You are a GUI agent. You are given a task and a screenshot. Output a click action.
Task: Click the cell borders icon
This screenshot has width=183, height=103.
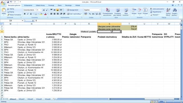(36, 14)
